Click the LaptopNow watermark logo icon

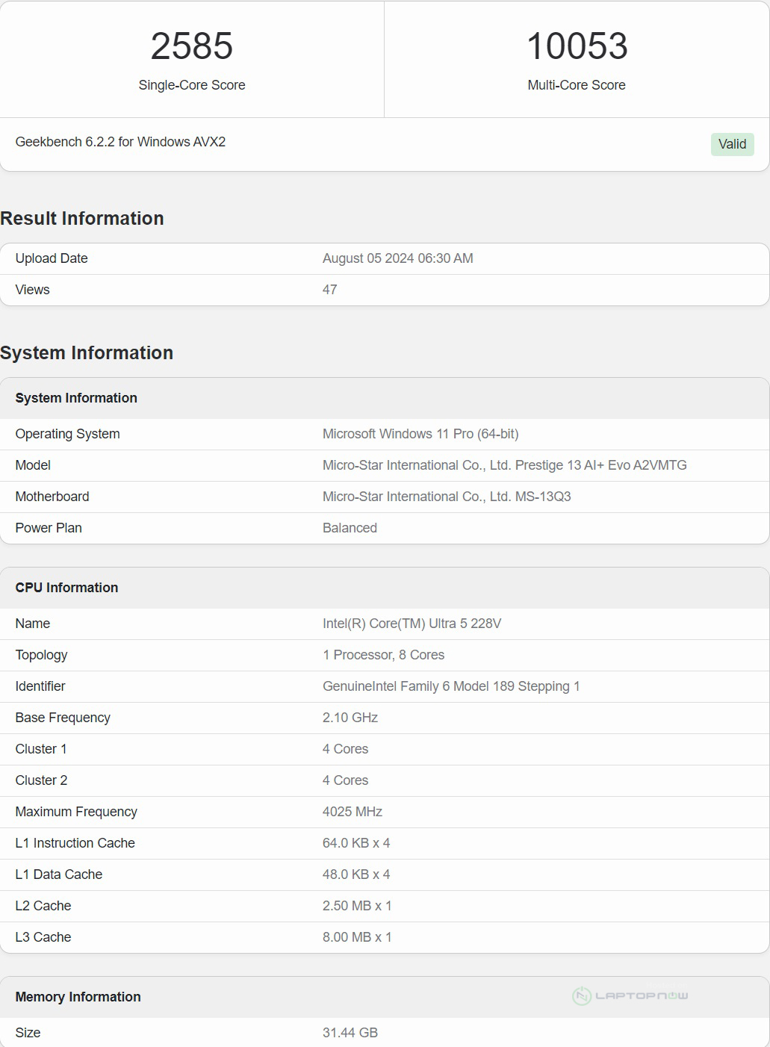click(x=582, y=995)
